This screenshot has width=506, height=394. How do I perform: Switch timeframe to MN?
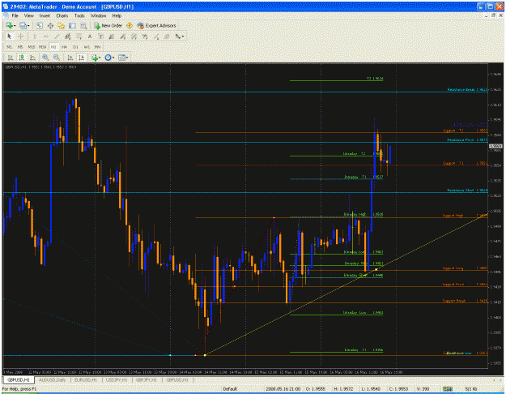[97, 47]
